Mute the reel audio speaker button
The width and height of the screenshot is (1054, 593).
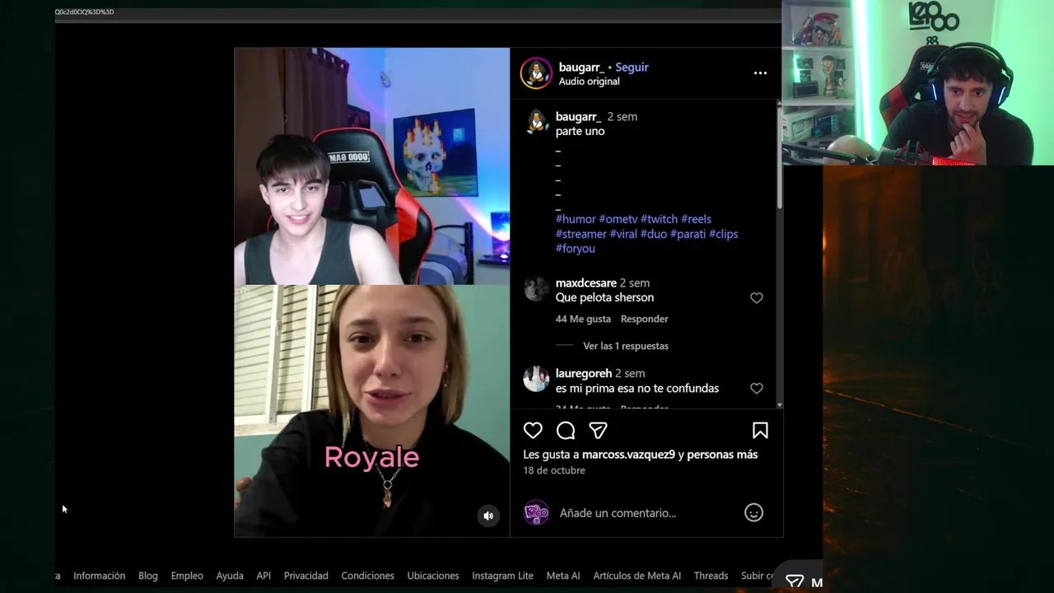(488, 516)
